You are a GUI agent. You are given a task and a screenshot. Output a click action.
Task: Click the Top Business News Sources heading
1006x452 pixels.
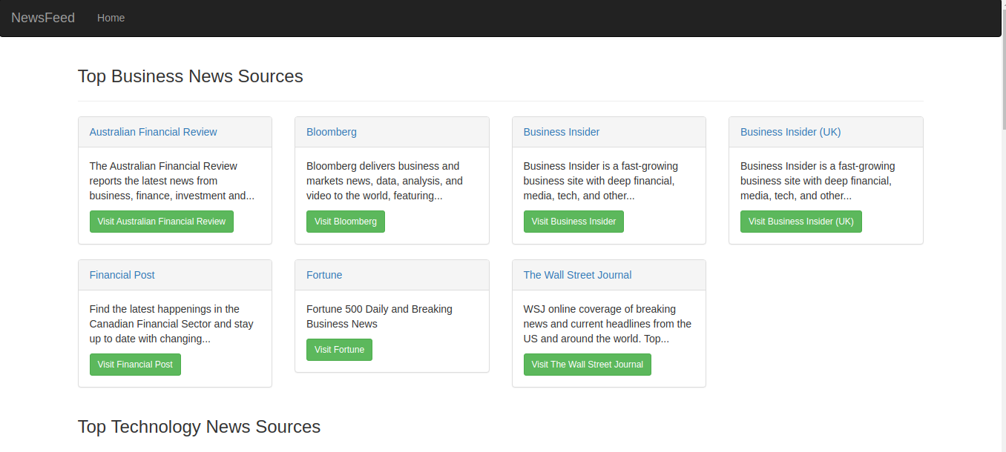pyautogui.click(x=190, y=76)
